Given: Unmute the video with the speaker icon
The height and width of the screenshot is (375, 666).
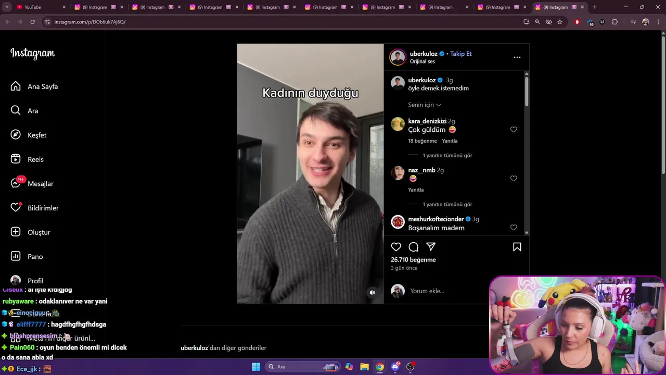Looking at the screenshot, I should pyautogui.click(x=372, y=293).
